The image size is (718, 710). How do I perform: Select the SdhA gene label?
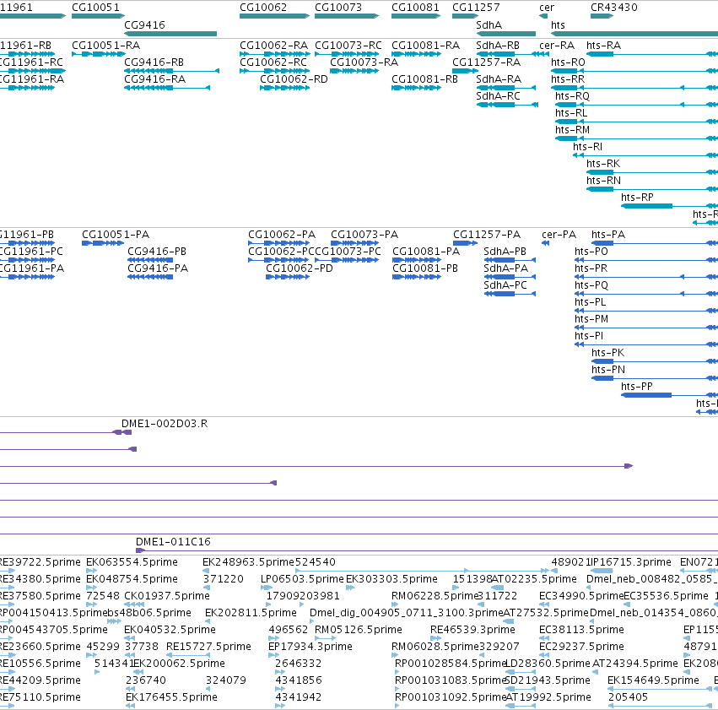tap(489, 24)
